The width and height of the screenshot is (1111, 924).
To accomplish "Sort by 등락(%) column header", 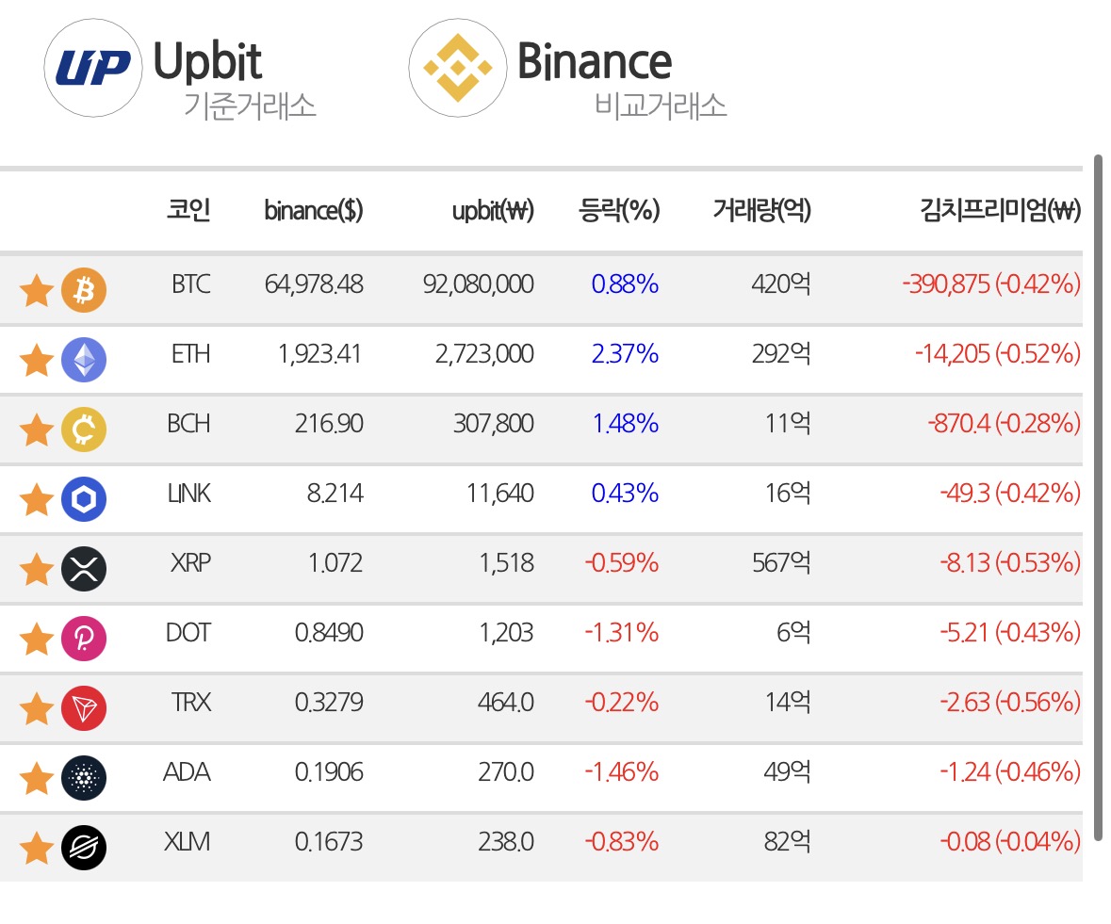I will pyautogui.click(x=619, y=210).
